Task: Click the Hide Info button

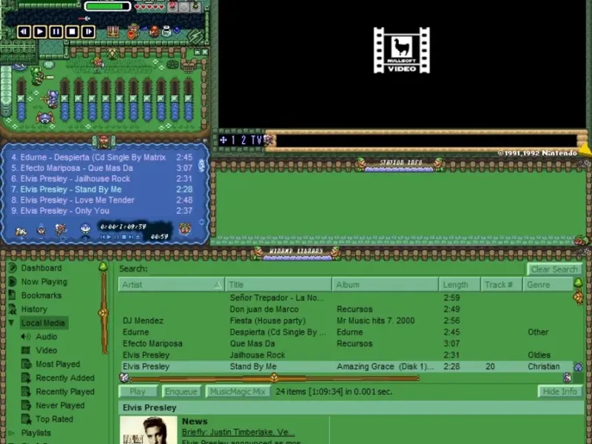Action: tap(560, 391)
